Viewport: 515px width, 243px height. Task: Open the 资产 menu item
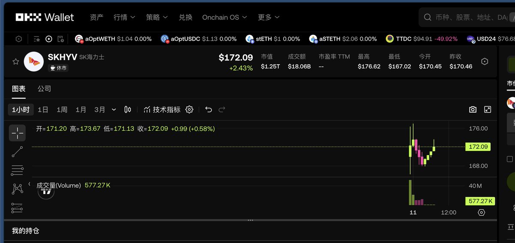97,17
